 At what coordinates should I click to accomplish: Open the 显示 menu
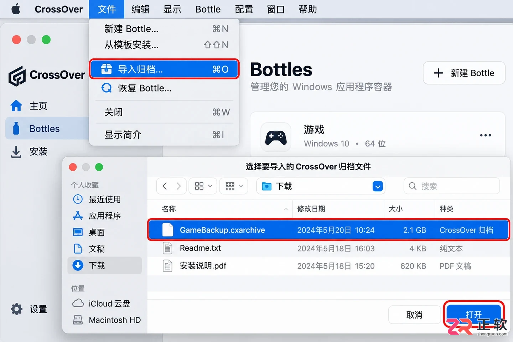172,9
